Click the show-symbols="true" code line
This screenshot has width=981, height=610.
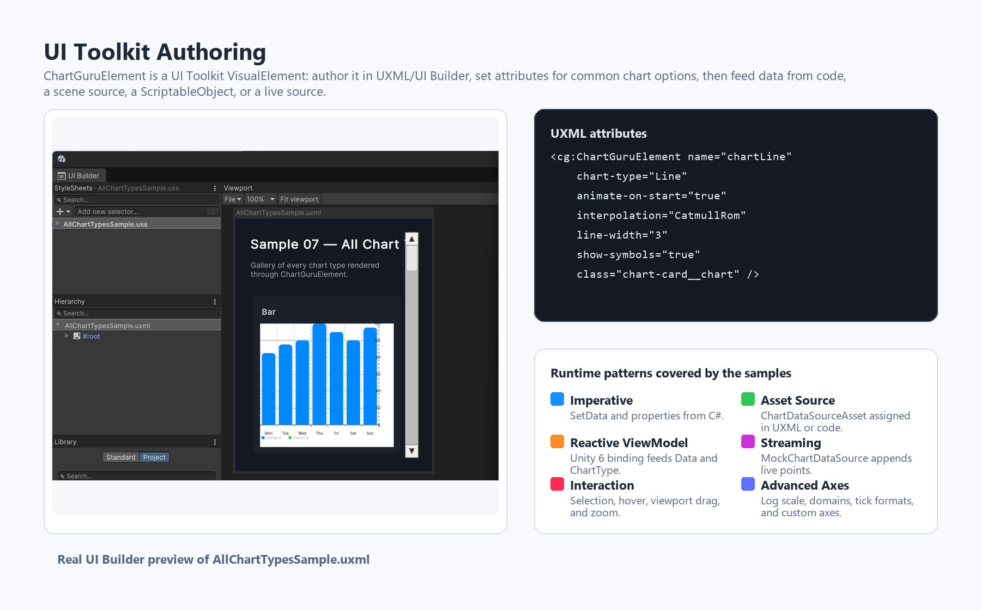(x=638, y=254)
